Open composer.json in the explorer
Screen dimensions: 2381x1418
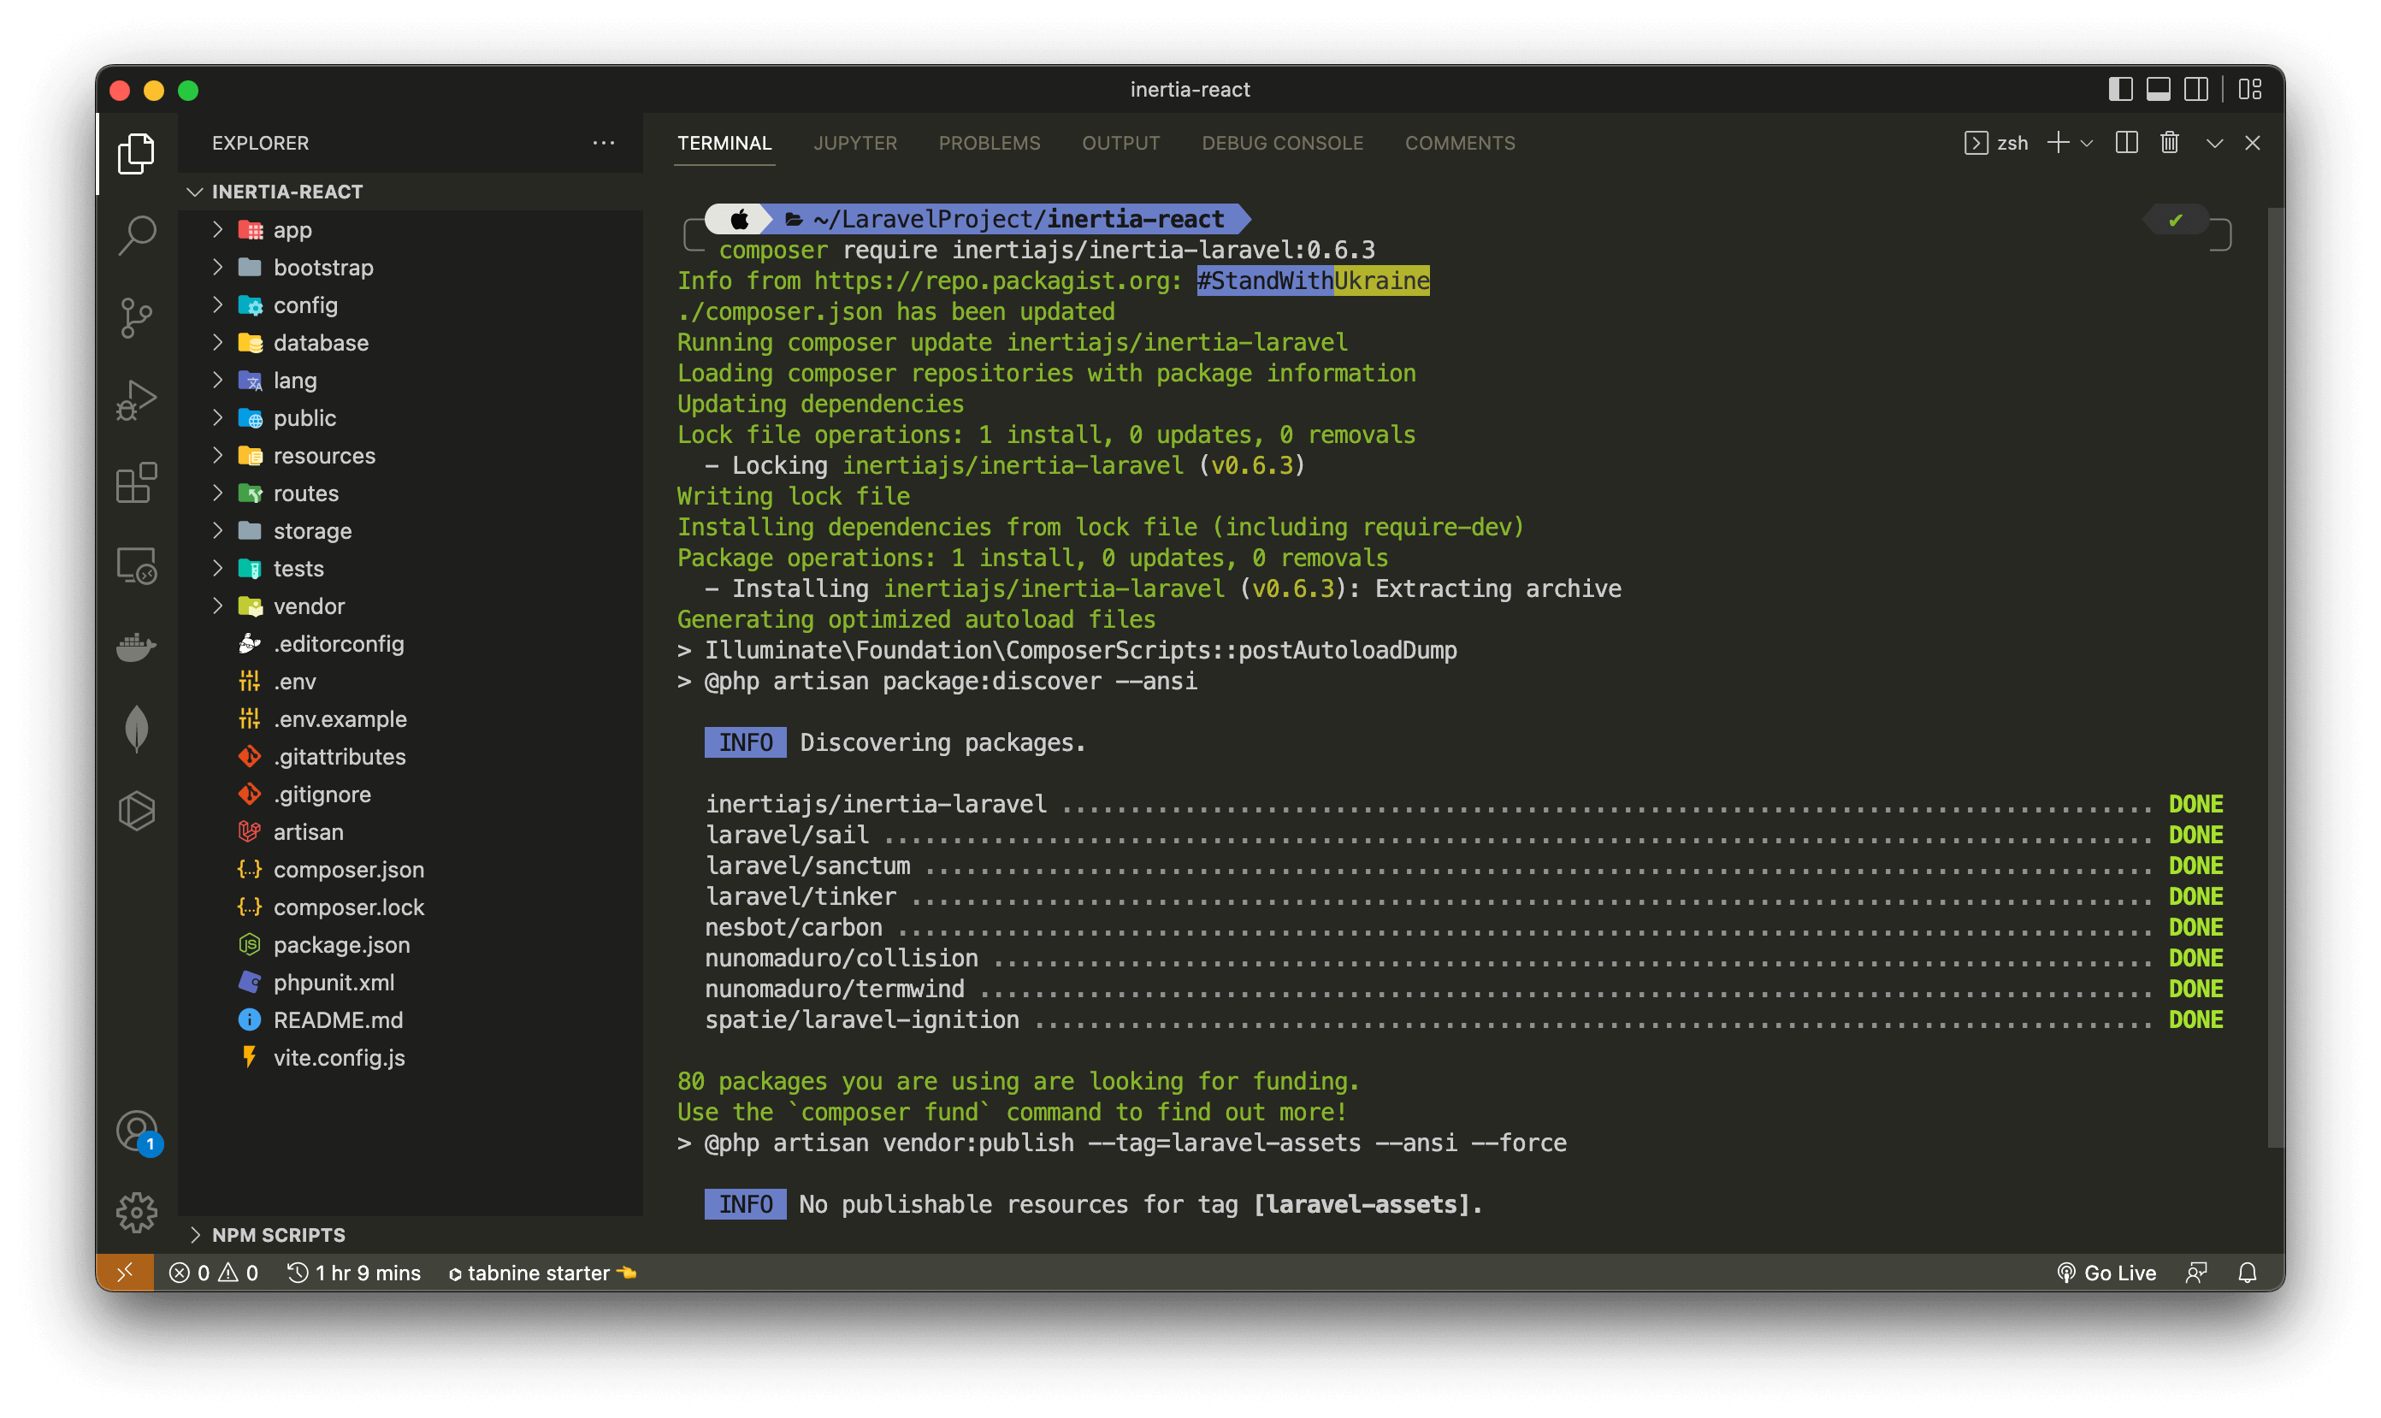pos(348,870)
